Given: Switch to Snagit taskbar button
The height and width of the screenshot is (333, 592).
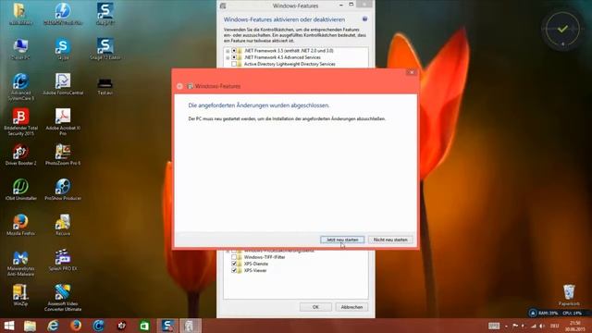Looking at the screenshot, I should click(167, 326).
